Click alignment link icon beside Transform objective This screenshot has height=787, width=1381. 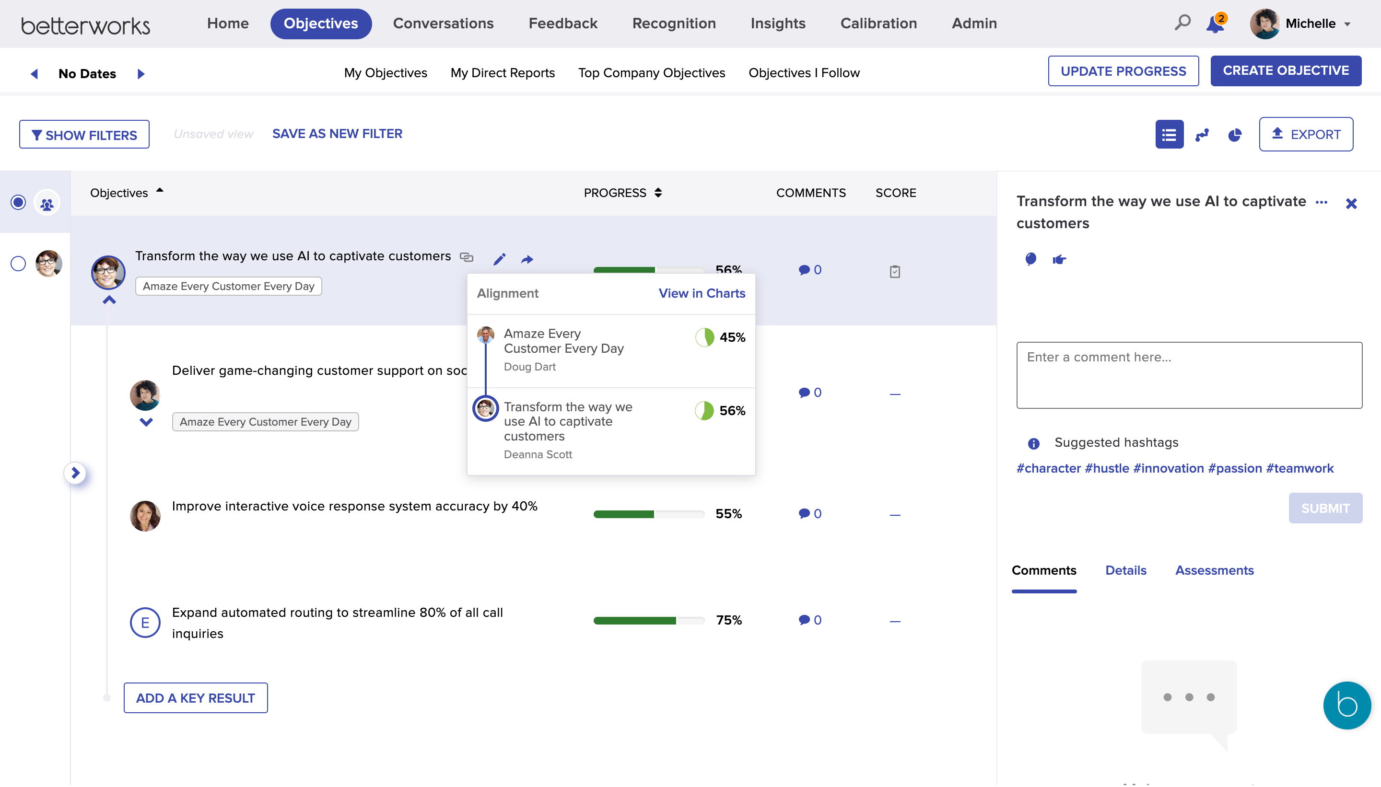point(467,257)
